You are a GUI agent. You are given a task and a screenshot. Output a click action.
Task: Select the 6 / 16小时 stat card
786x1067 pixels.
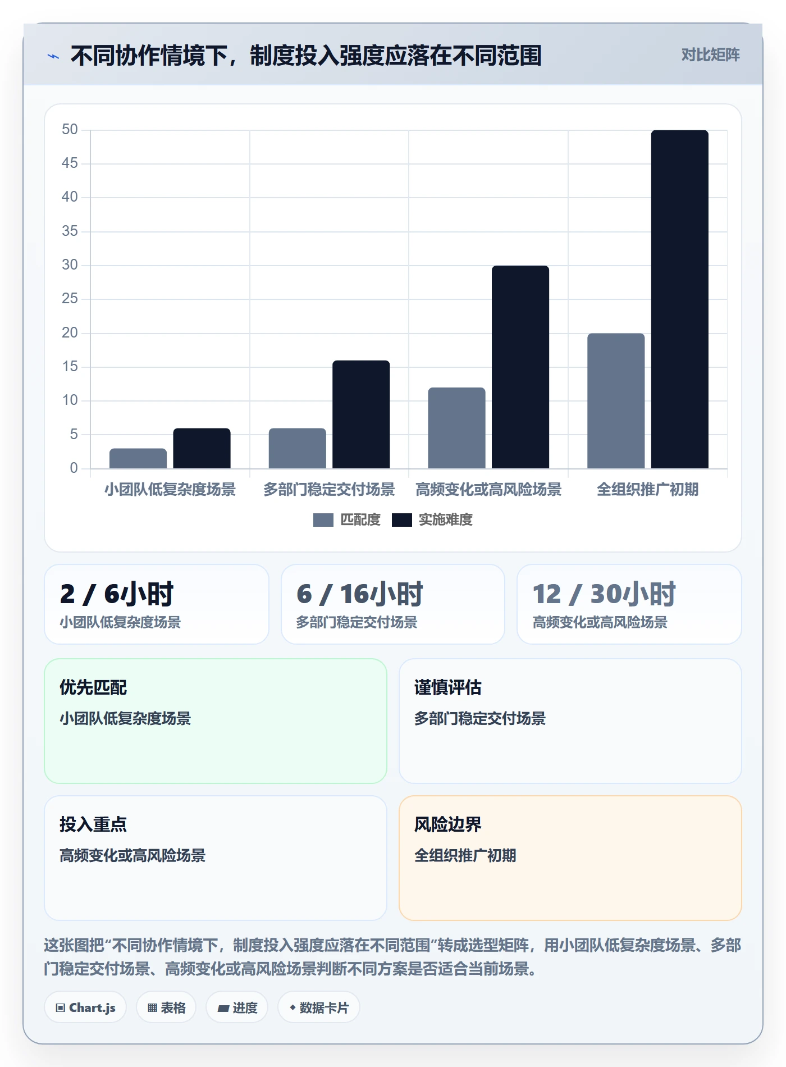393,604
